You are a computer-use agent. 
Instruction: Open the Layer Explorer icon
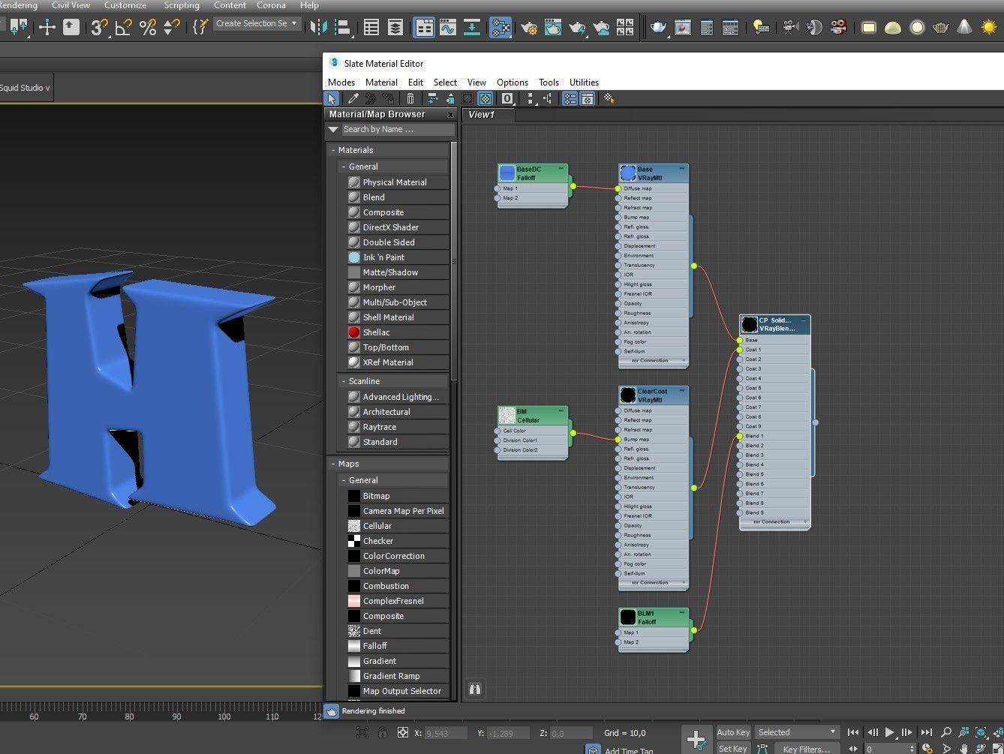395,28
